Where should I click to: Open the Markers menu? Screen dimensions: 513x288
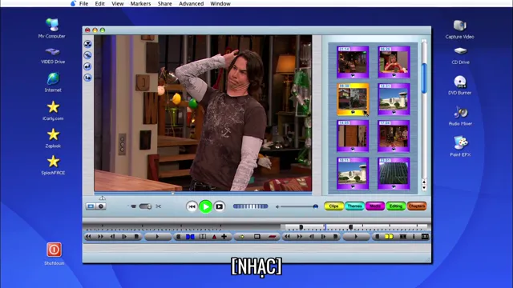[140, 3]
